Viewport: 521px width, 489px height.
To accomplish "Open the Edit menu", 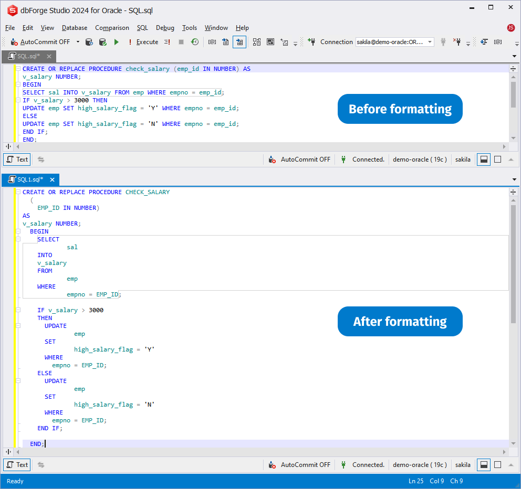I will (28, 28).
